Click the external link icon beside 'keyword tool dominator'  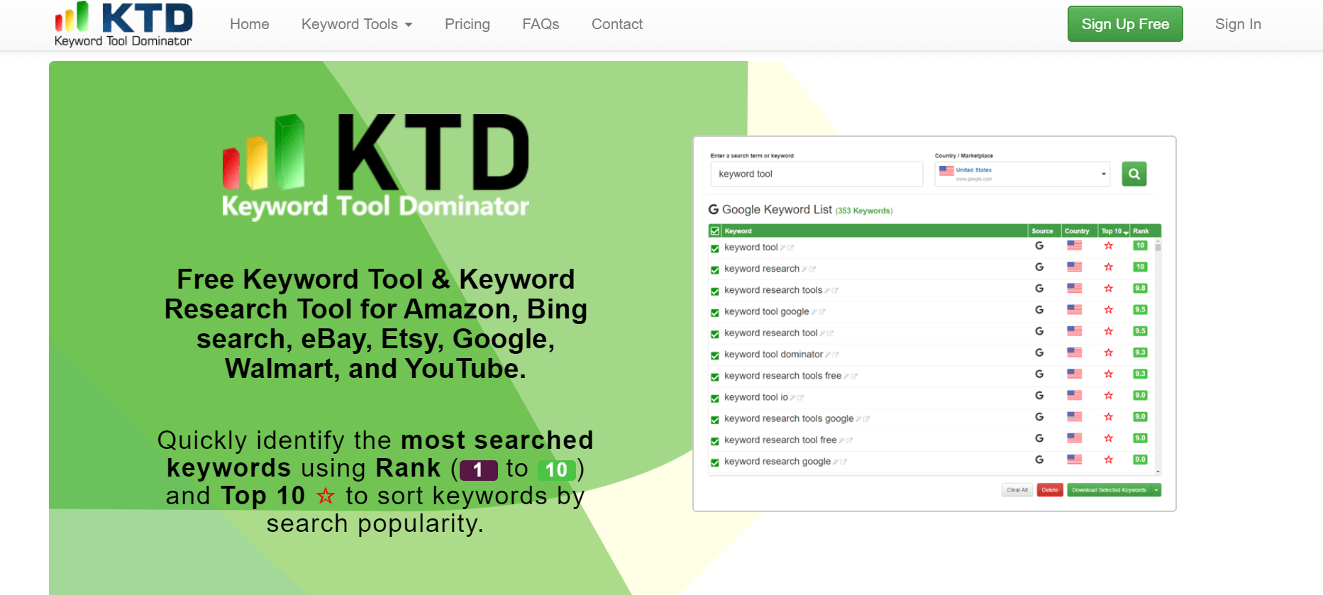click(836, 355)
